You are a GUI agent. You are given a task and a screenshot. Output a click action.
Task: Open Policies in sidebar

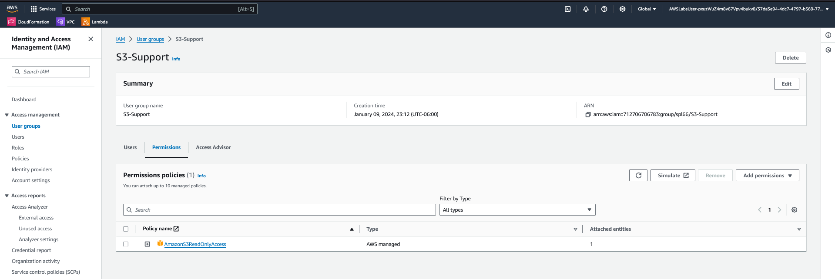point(20,159)
